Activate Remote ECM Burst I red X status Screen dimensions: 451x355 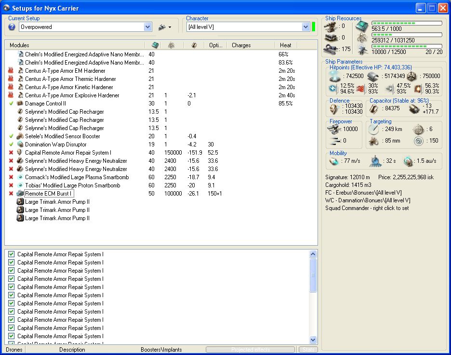tap(11, 194)
